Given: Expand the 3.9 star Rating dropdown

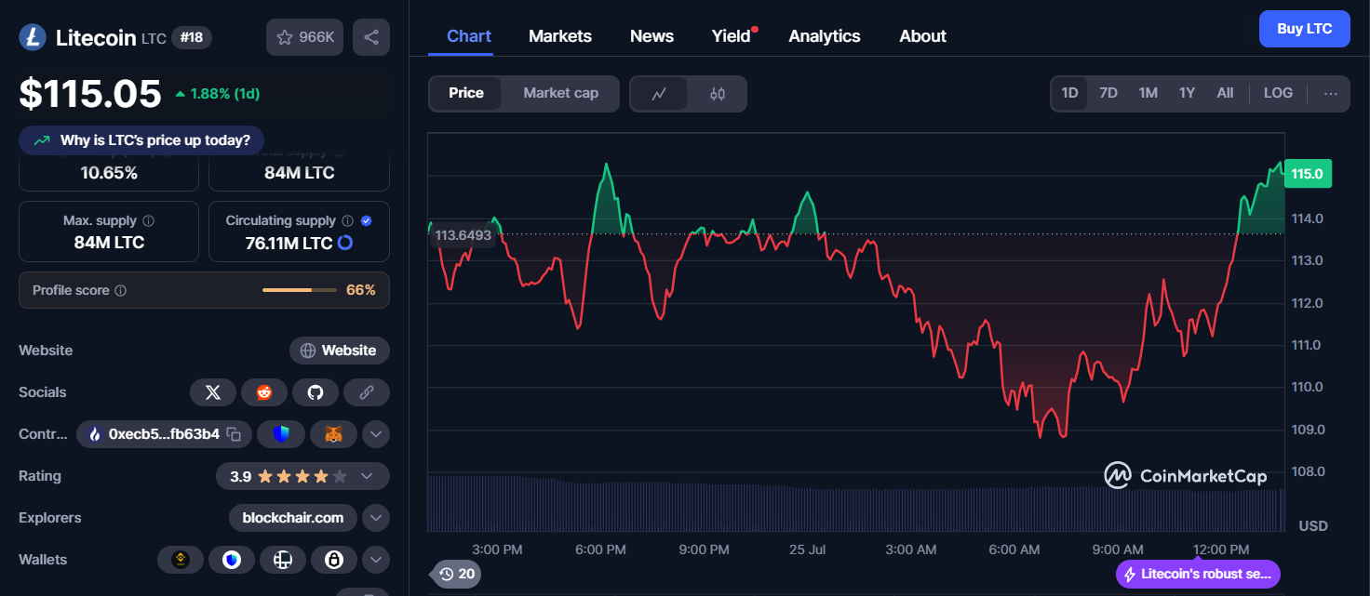Looking at the screenshot, I should click(x=367, y=476).
